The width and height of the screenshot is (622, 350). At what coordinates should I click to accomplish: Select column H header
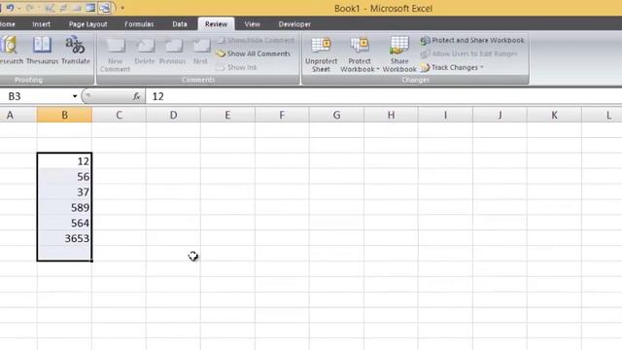point(391,115)
